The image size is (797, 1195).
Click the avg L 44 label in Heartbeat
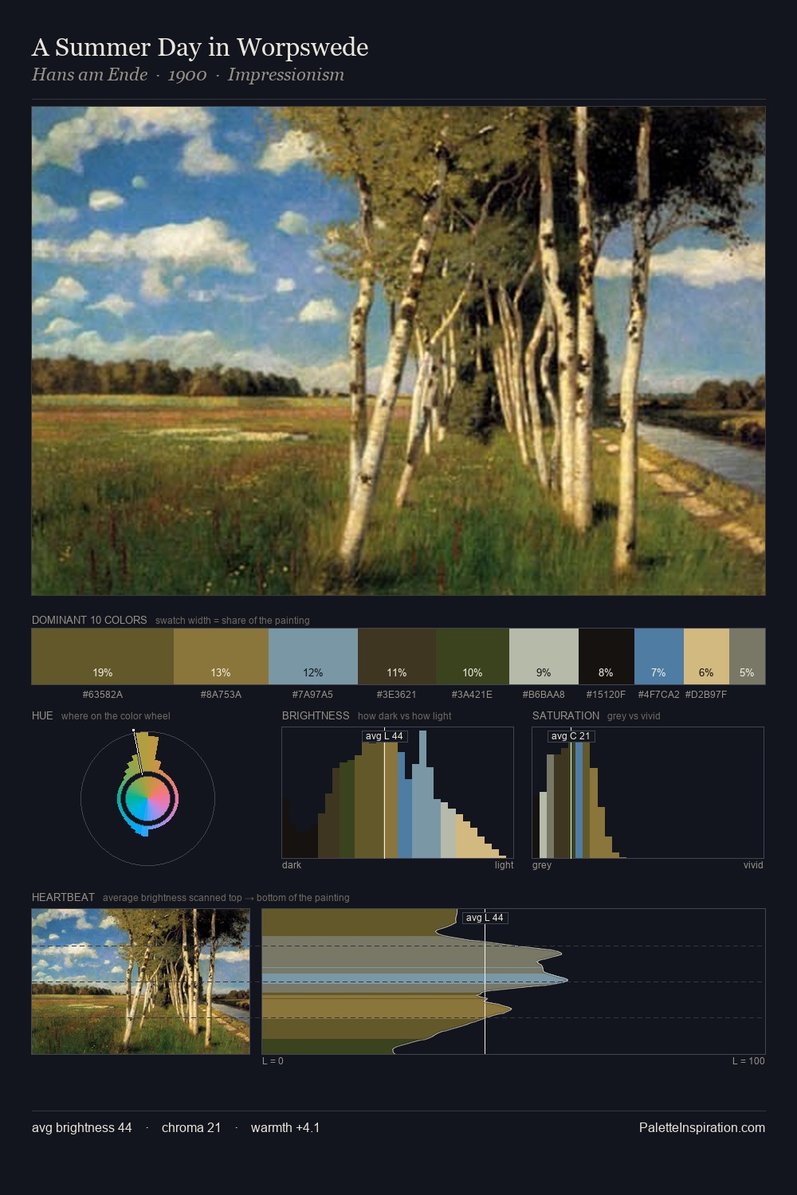485,918
